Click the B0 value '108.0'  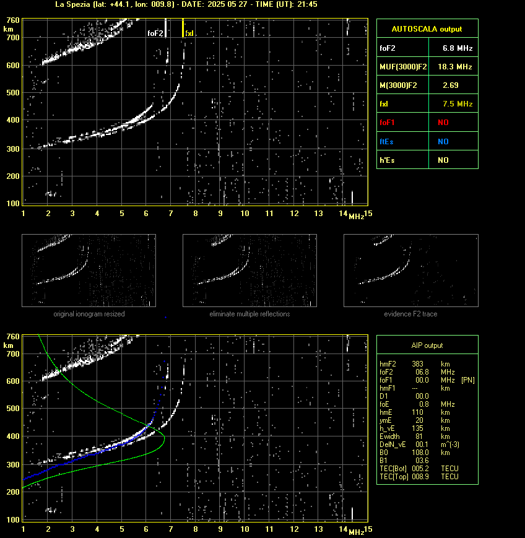pos(420,453)
